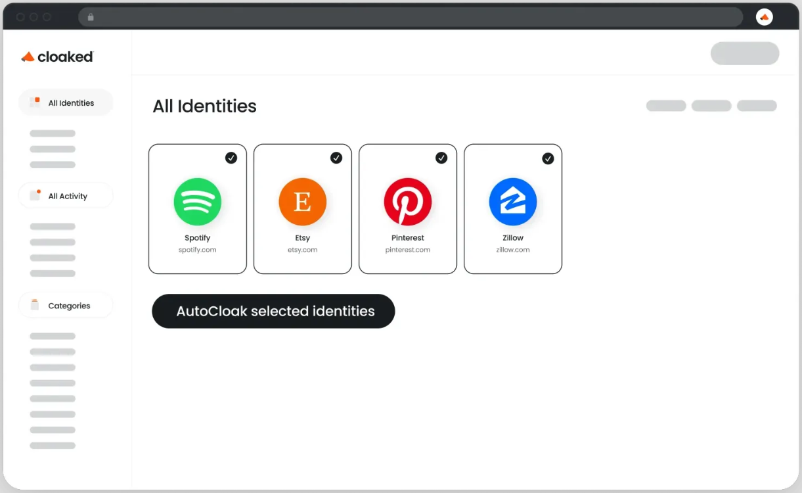Click the lock icon in address bar

coord(91,17)
